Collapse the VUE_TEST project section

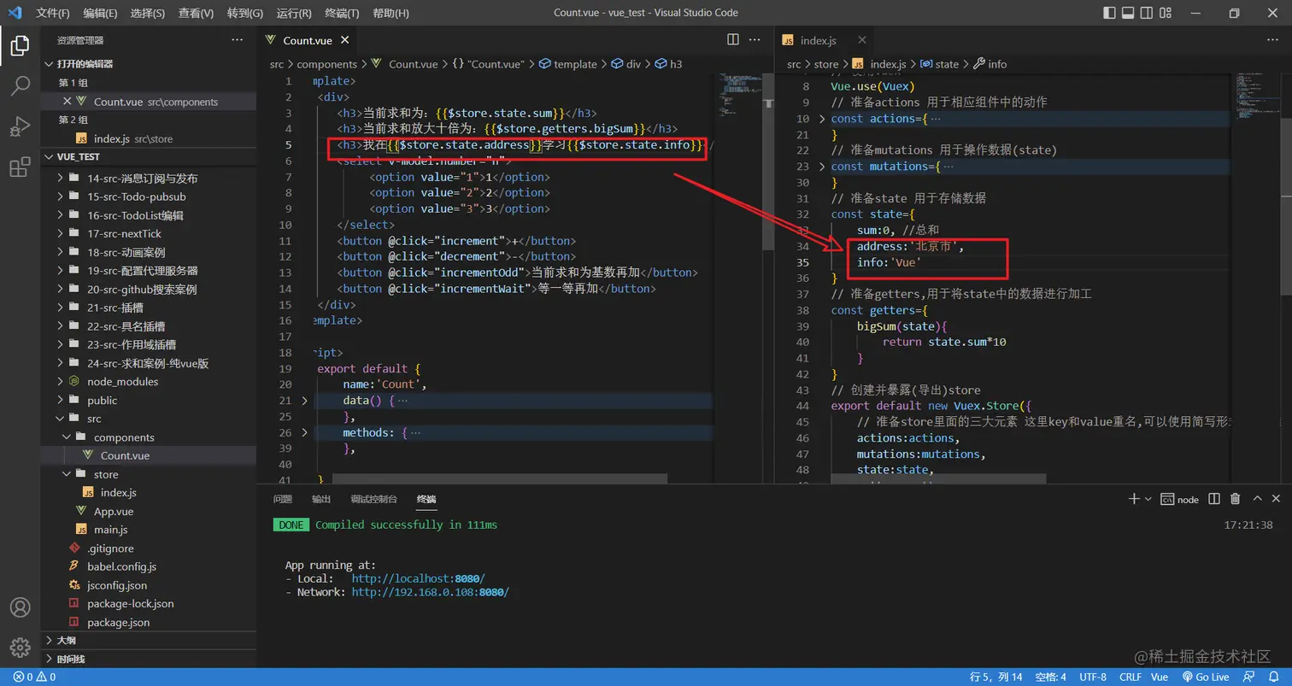click(150, 157)
